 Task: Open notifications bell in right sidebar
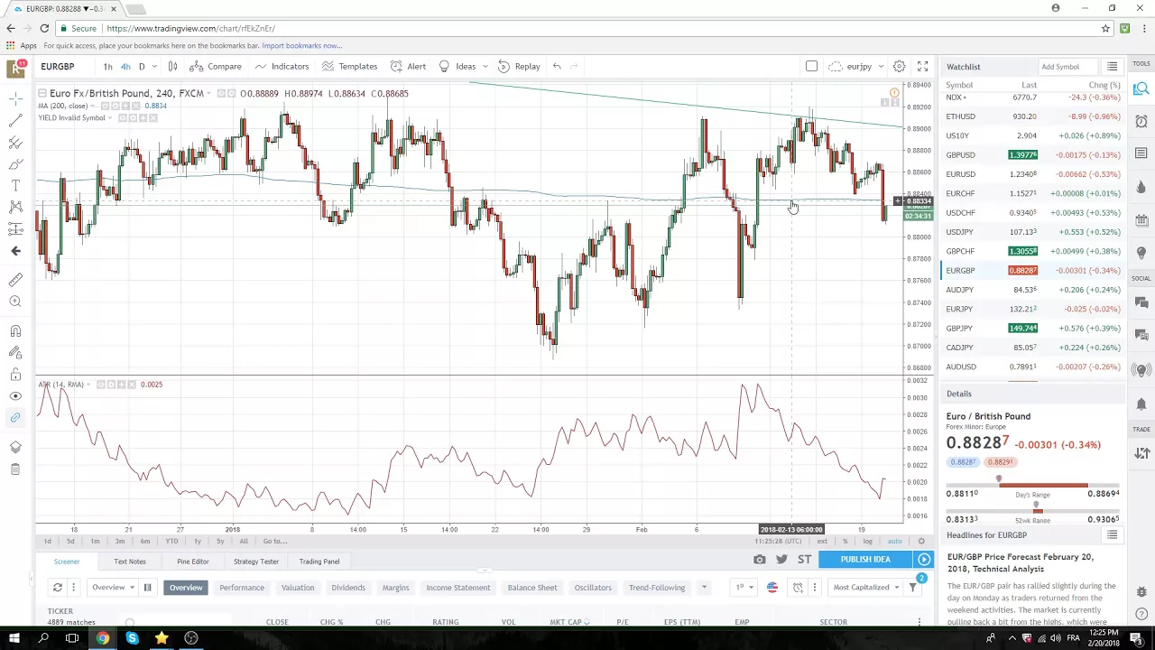pyautogui.click(x=1141, y=403)
